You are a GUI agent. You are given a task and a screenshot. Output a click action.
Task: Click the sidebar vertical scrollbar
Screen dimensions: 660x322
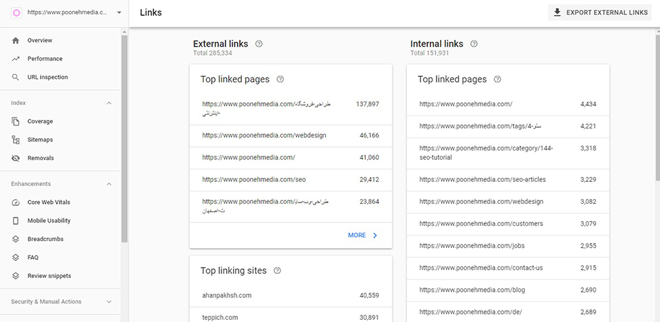[124, 139]
